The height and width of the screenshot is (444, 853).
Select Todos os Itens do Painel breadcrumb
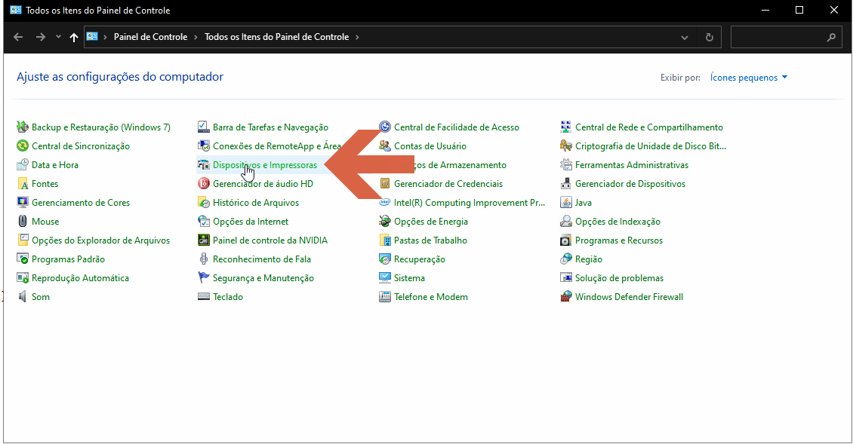276,37
